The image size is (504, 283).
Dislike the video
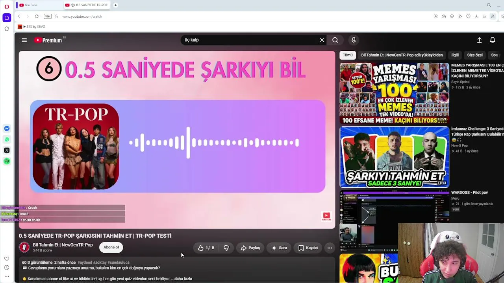(x=226, y=248)
